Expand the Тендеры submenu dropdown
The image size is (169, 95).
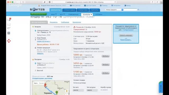point(87,15)
